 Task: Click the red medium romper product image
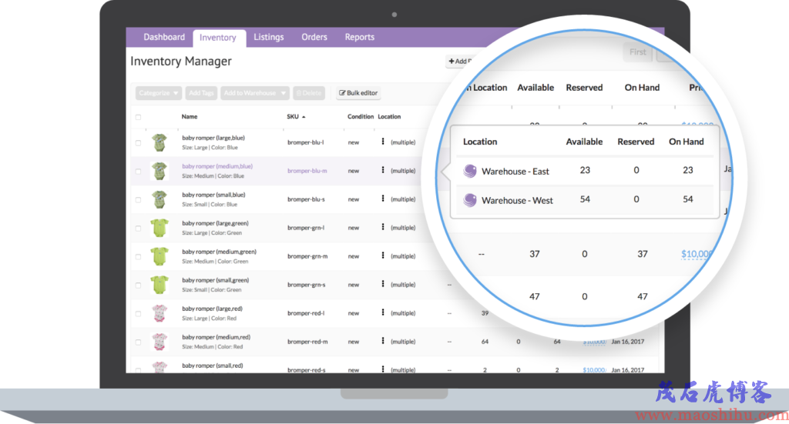click(159, 342)
